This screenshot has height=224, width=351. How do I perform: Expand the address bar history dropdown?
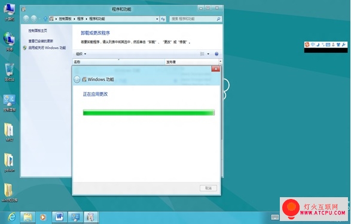157,19
